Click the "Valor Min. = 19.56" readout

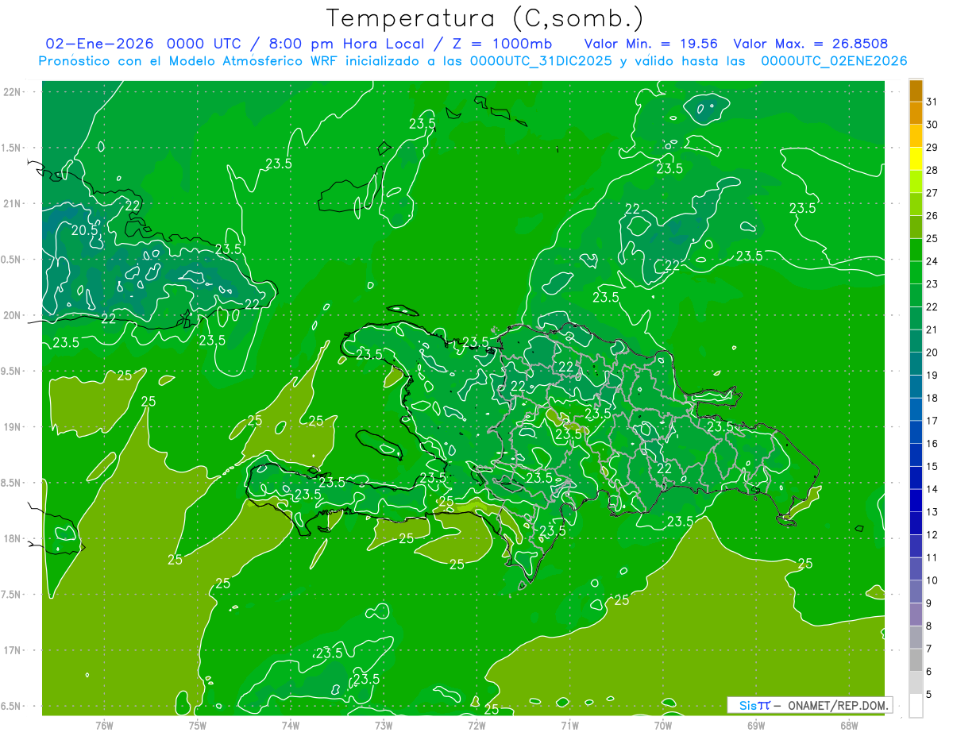point(650,44)
